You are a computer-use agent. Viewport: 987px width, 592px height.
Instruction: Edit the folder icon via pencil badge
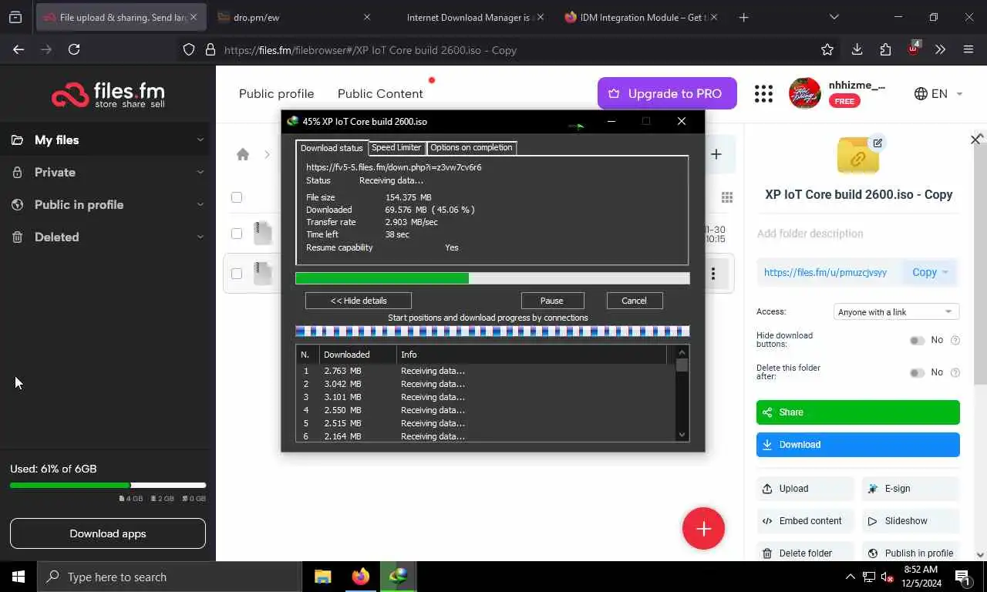[878, 143]
